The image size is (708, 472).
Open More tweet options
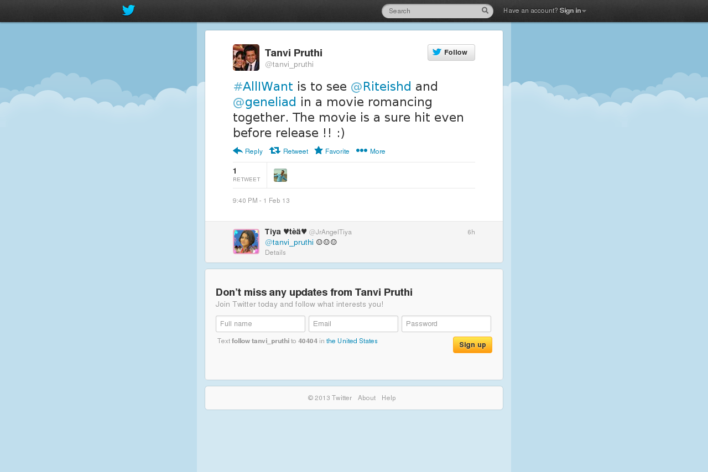point(371,151)
